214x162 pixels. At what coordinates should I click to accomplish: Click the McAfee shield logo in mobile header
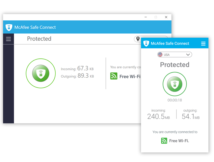pyautogui.click(x=146, y=43)
